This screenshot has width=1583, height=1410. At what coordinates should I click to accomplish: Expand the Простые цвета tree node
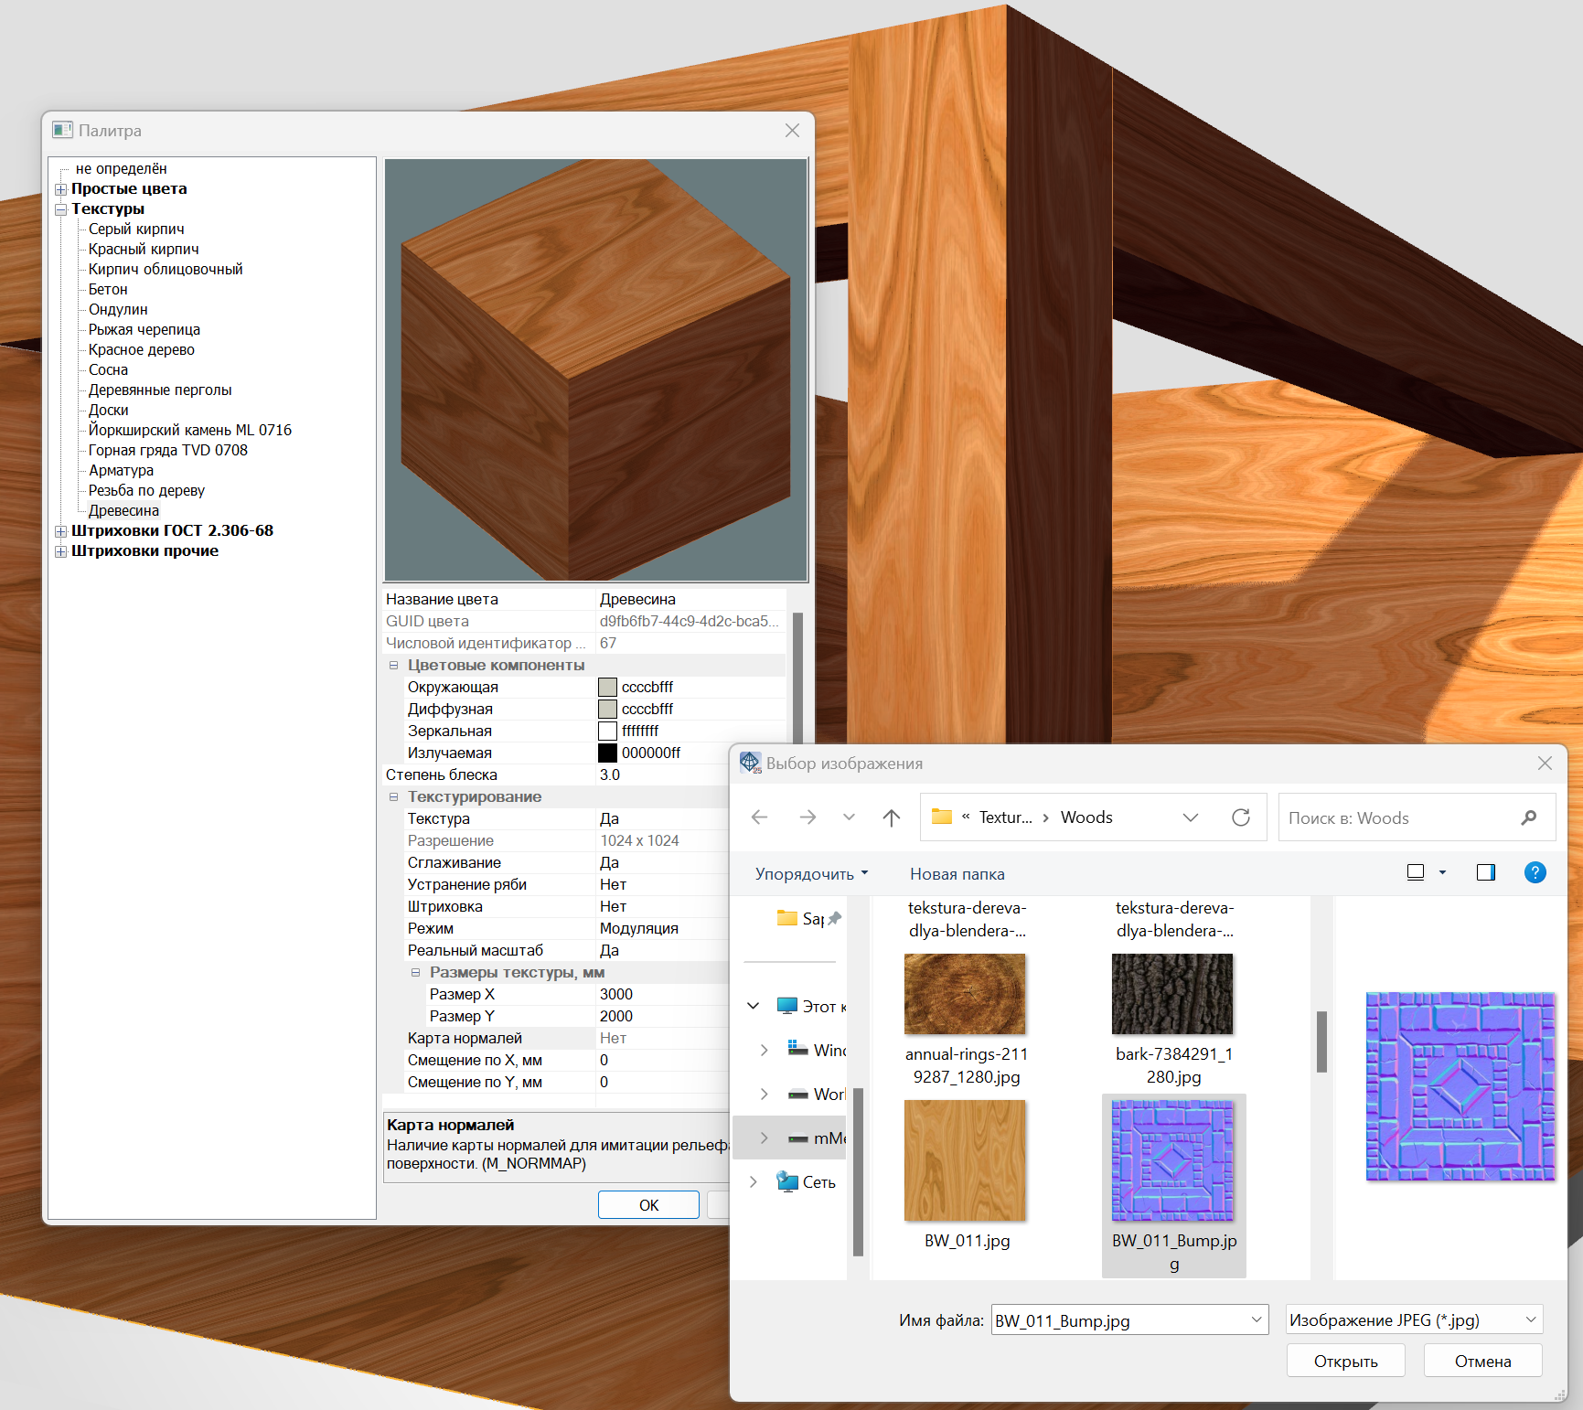(60, 189)
